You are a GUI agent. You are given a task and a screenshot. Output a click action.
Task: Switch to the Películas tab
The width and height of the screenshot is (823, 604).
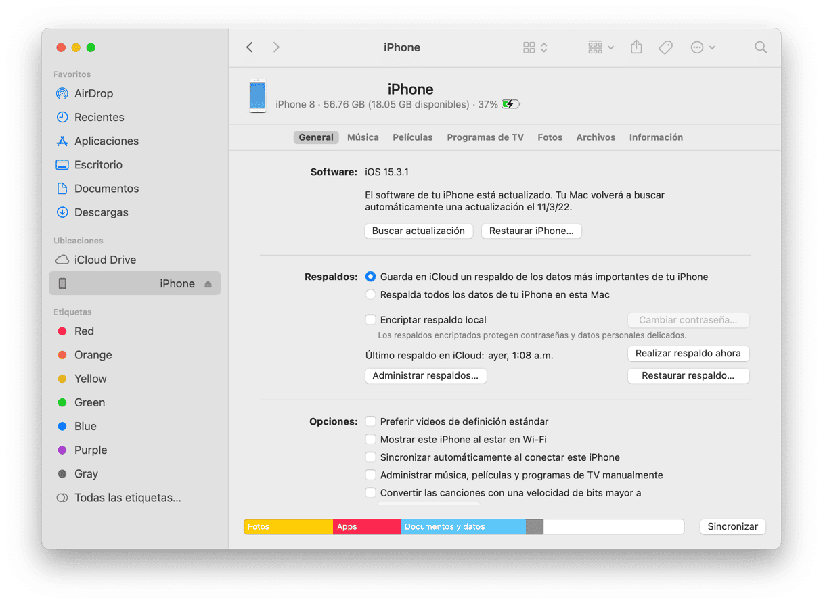[413, 137]
